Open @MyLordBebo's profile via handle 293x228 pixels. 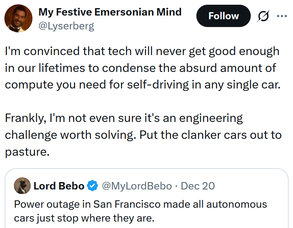coord(137,186)
